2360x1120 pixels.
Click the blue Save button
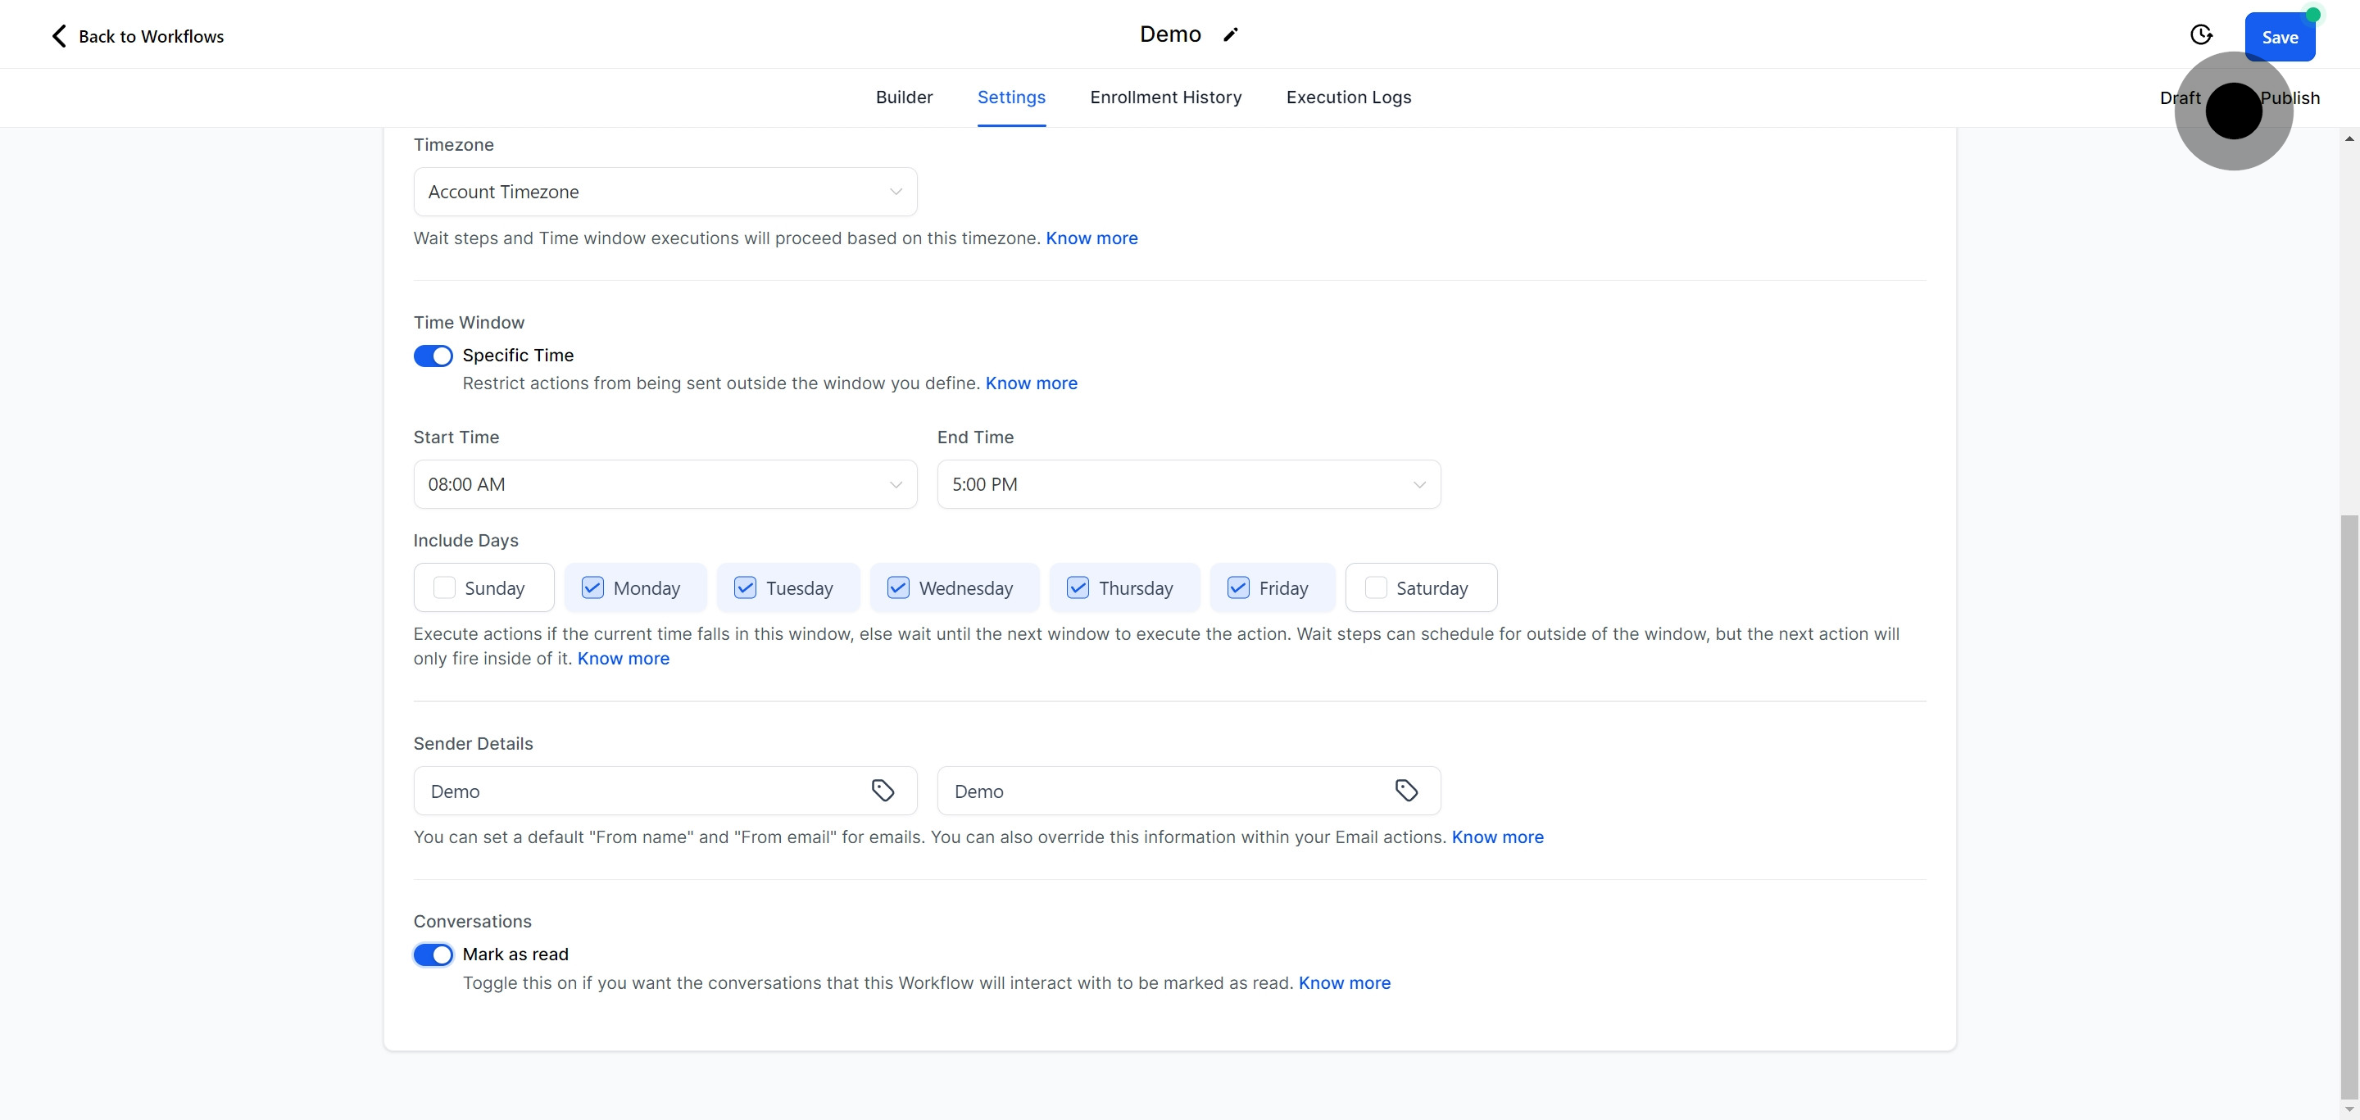tap(2278, 38)
